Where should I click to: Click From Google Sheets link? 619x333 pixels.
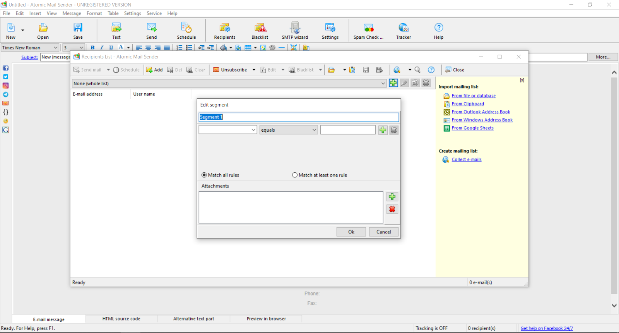473,128
